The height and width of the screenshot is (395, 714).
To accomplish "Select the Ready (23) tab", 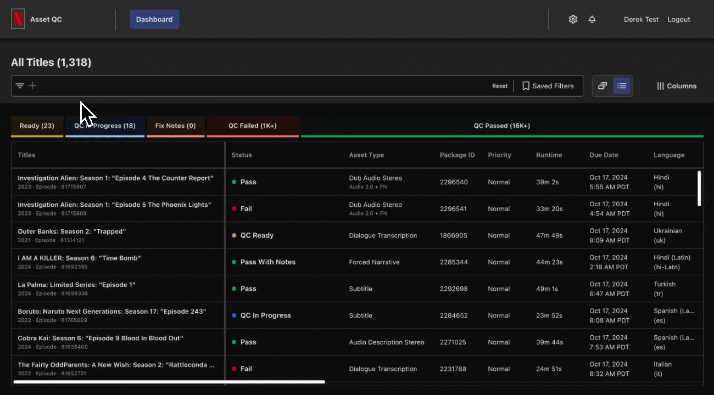I will click(x=37, y=126).
